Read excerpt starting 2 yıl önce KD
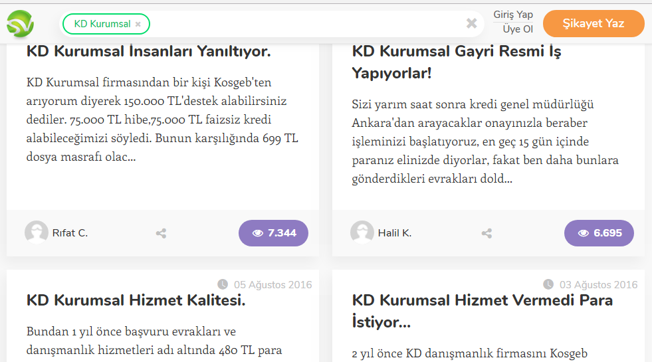Viewport: 652px width, 362px height. pyautogui.click(x=469, y=353)
